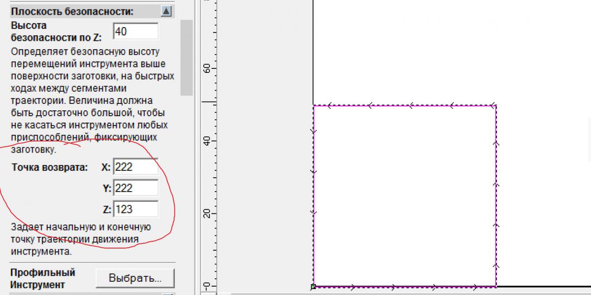The height and width of the screenshot is (295, 591).
Task: Click the Точка возврата Z field
Action: (x=136, y=209)
